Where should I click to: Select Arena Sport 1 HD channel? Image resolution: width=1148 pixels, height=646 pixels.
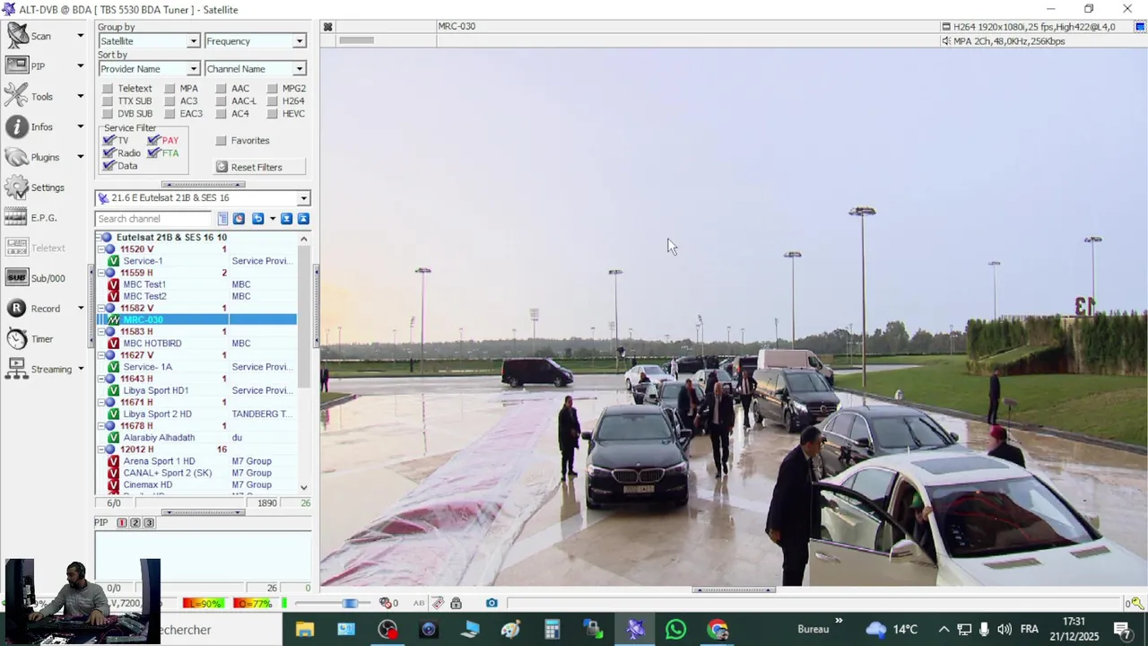pyautogui.click(x=159, y=461)
